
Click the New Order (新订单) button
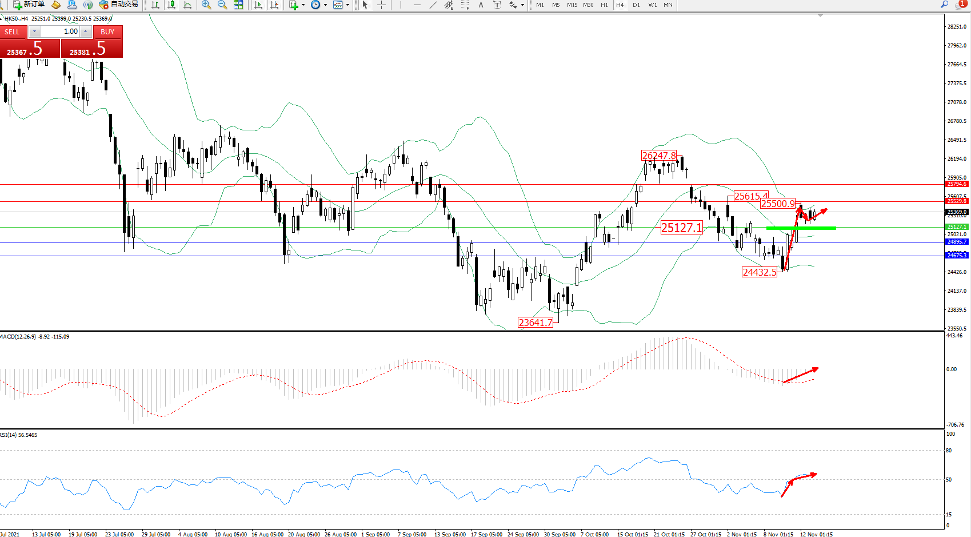29,5
